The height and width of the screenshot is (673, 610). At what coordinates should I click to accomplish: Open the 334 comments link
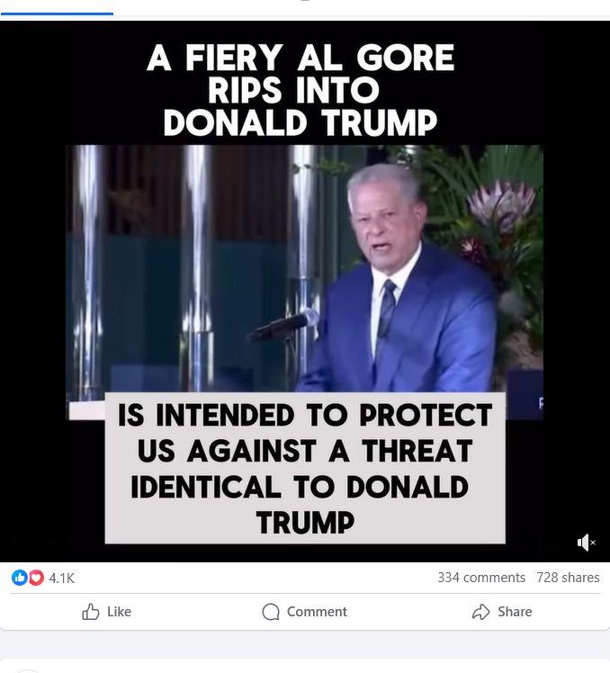pos(481,578)
